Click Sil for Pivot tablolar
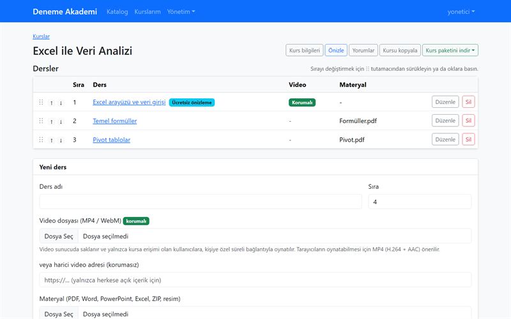This screenshot has height=319, width=511. pos(468,139)
